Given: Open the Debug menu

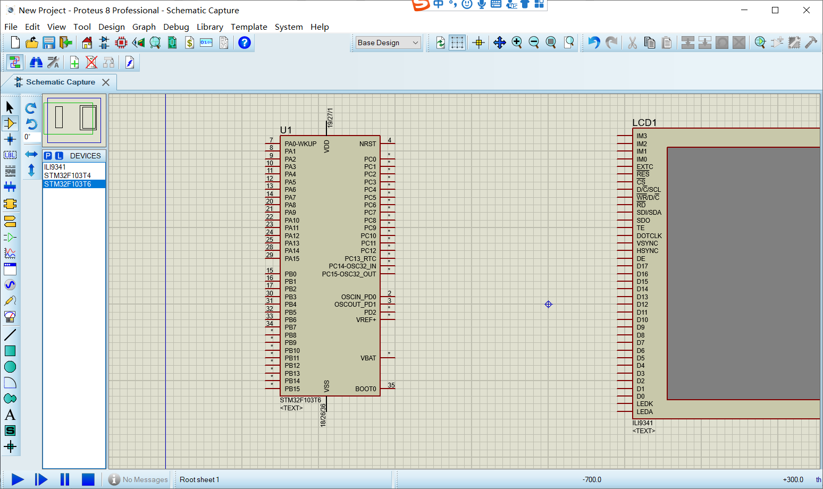Looking at the screenshot, I should click(x=176, y=27).
